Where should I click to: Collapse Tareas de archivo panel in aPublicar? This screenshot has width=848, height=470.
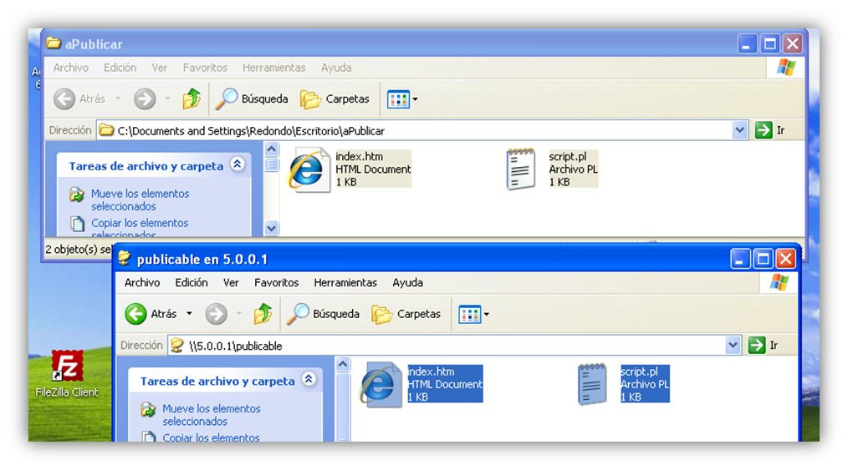(237, 164)
